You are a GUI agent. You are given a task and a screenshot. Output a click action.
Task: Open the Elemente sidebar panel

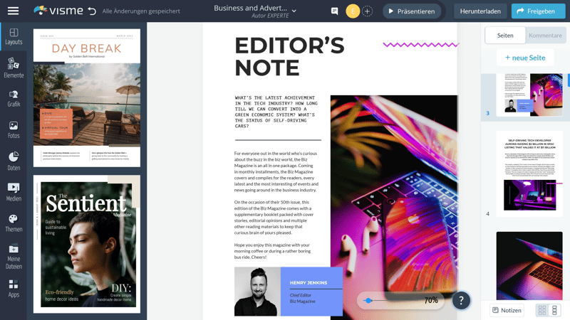pos(14,68)
